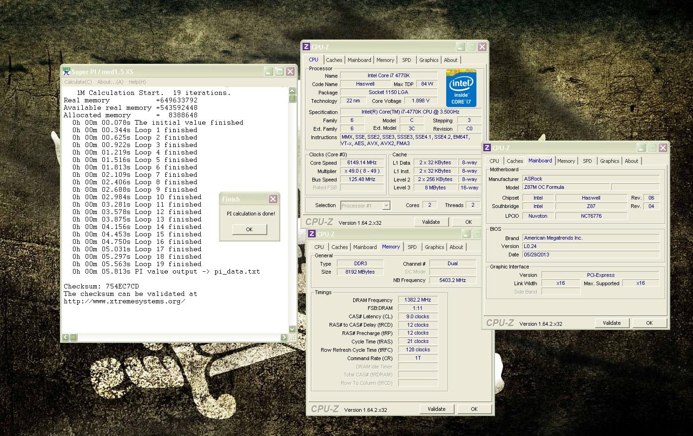Click the DRAM Frequency 1382.2 MHz value

[418, 300]
